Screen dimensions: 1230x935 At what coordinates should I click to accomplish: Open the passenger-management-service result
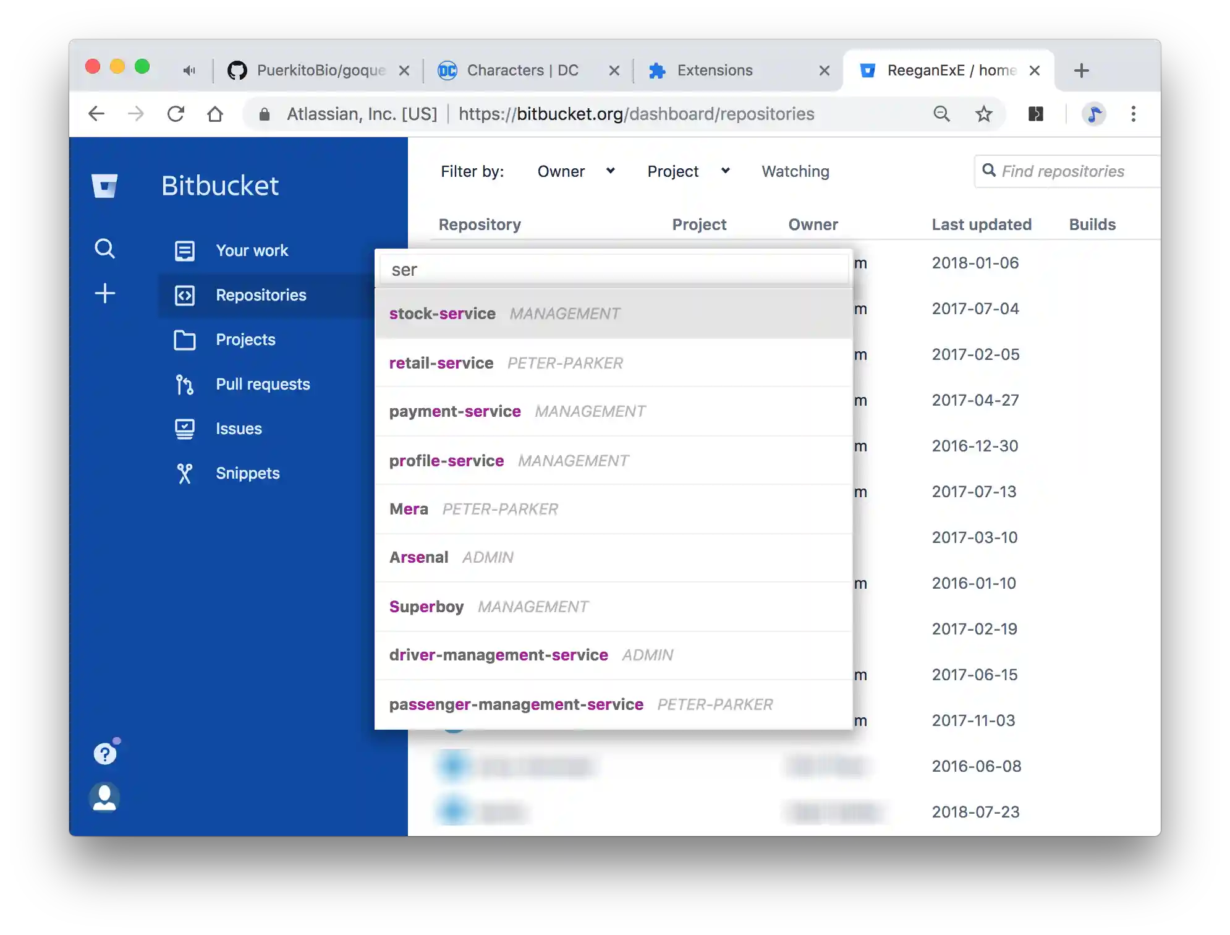pyautogui.click(x=516, y=704)
